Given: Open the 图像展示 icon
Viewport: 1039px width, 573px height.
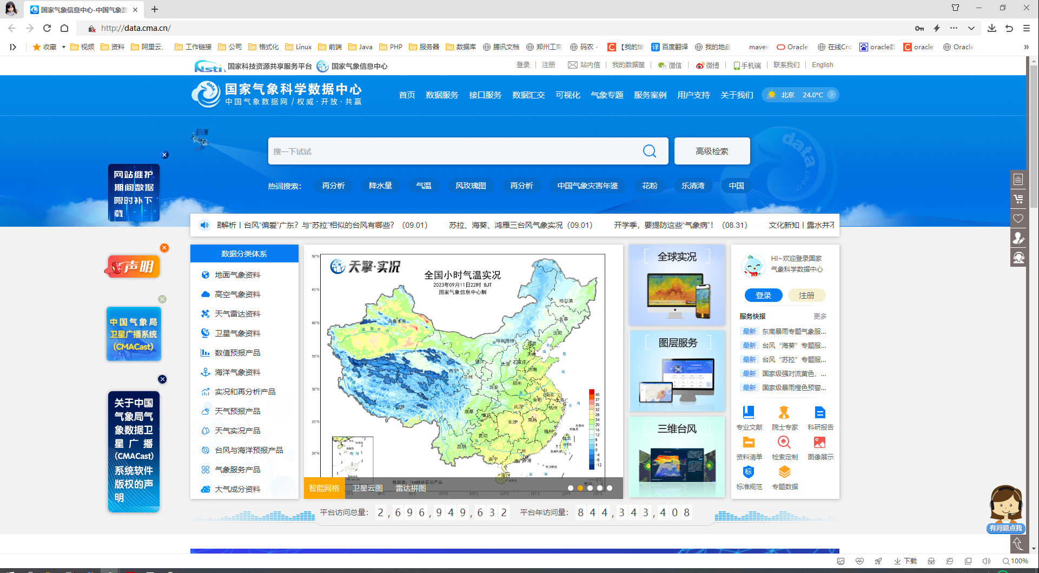Looking at the screenshot, I should (820, 442).
